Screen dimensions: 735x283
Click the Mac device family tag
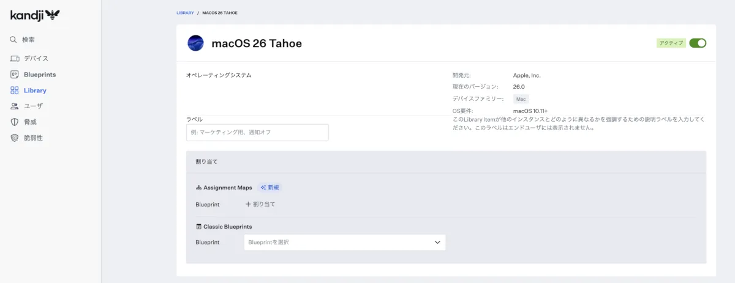click(x=521, y=98)
